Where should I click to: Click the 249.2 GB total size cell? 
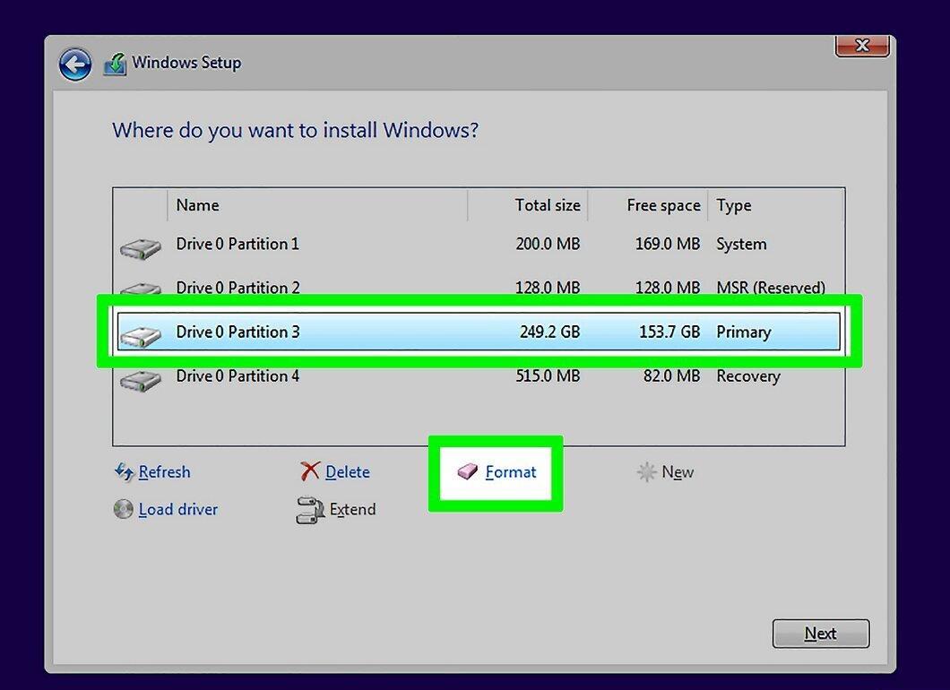pyautogui.click(x=549, y=332)
